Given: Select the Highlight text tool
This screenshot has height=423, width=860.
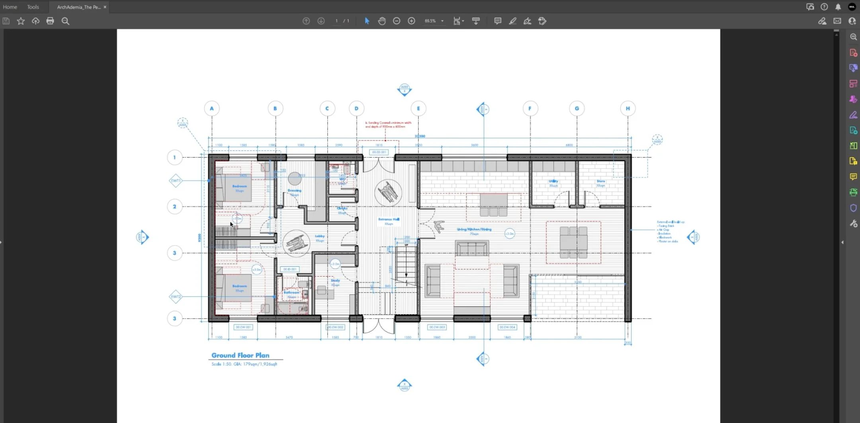Looking at the screenshot, I should [512, 21].
